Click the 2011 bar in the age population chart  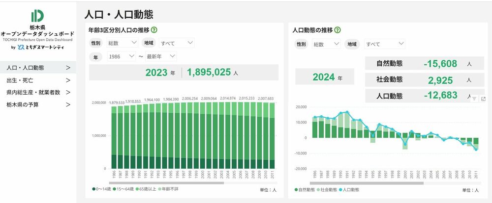(271, 137)
